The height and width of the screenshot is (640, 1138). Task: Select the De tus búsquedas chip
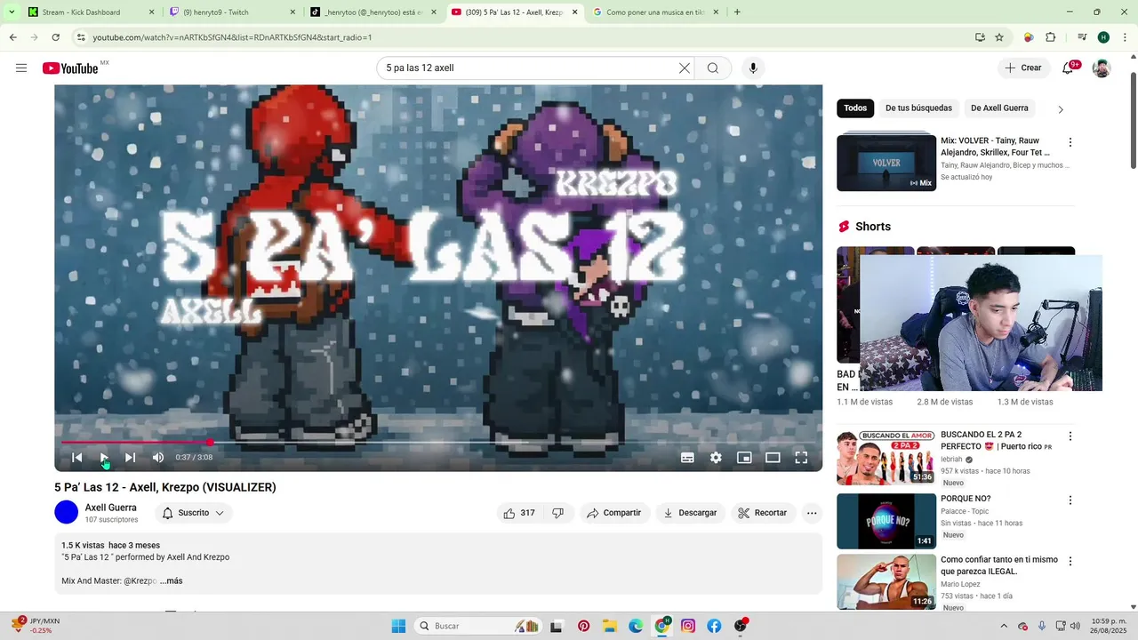918,108
